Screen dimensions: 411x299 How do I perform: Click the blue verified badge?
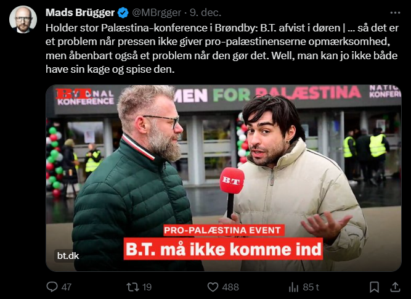(x=123, y=12)
